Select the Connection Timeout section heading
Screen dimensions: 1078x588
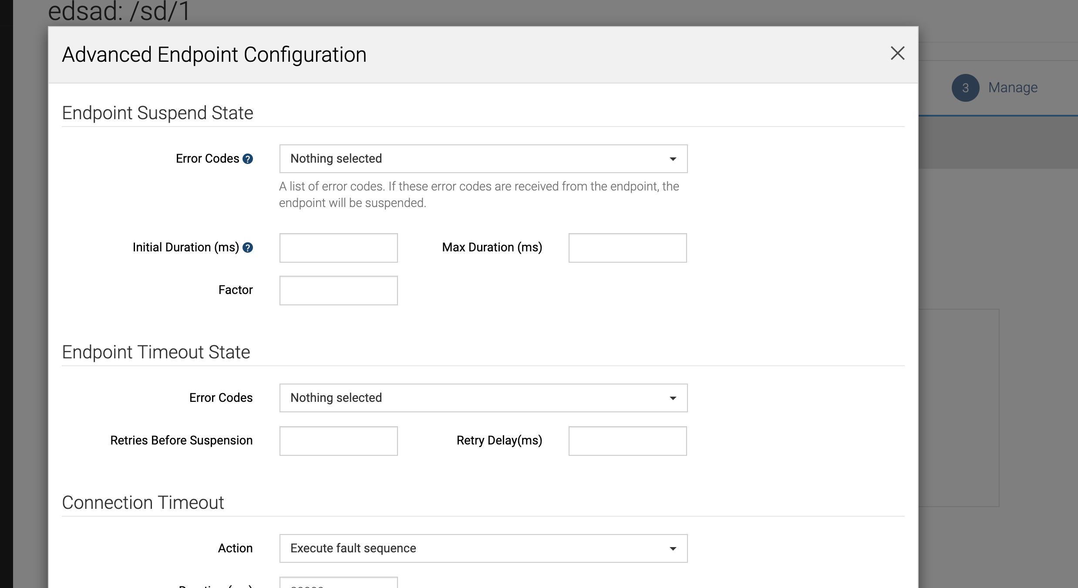tap(143, 503)
